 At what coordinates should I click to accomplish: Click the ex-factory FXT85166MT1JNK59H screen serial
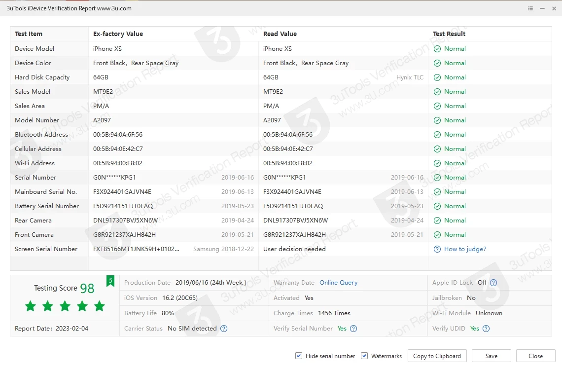[136, 249]
